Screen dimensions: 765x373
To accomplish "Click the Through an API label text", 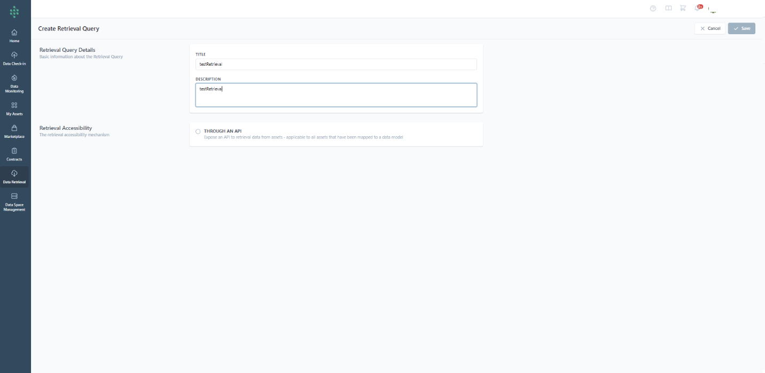I will coord(223,131).
